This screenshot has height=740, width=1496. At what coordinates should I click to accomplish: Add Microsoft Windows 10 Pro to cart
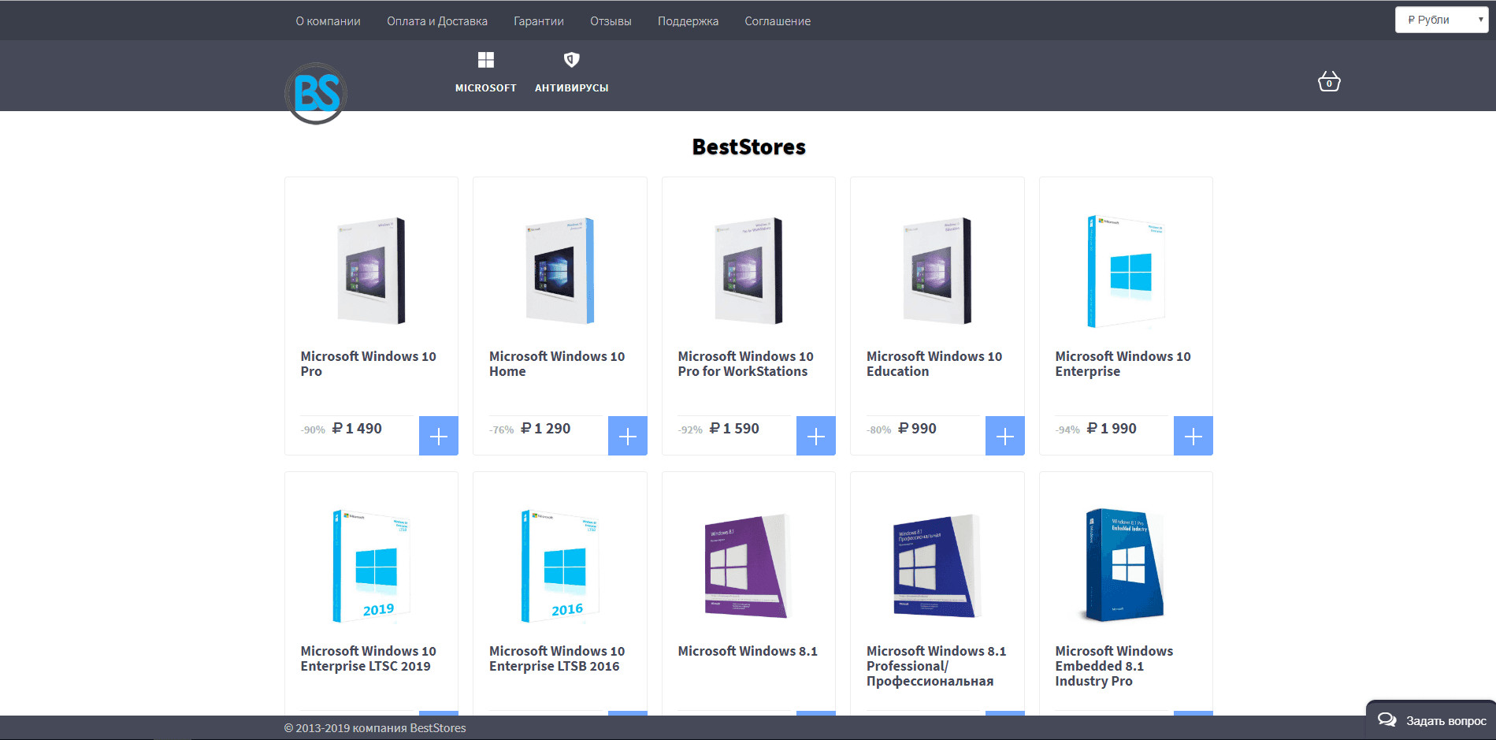click(439, 436)
